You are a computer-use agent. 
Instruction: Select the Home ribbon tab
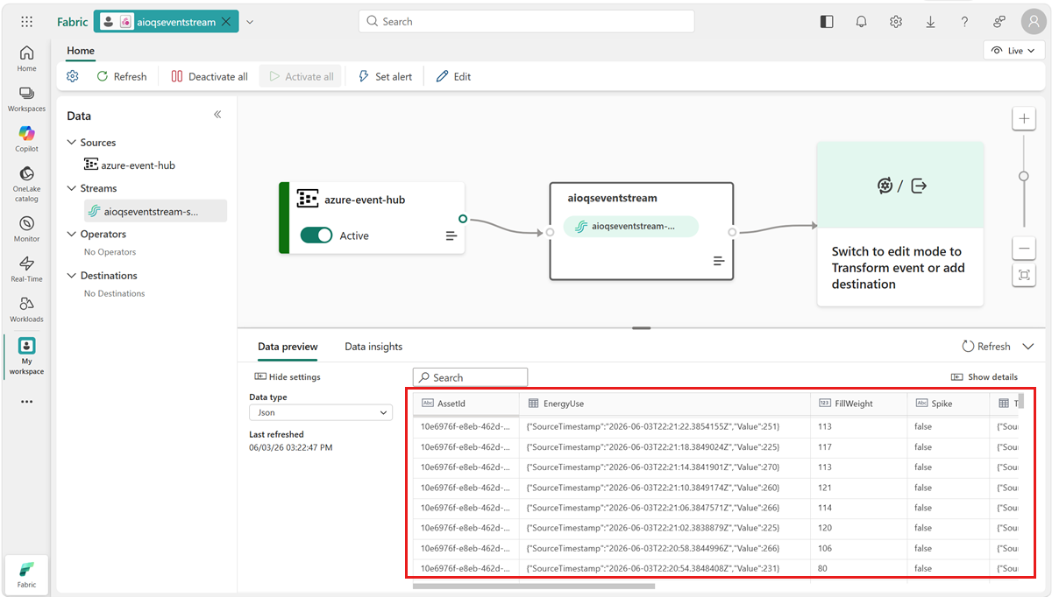coord(81,51)
